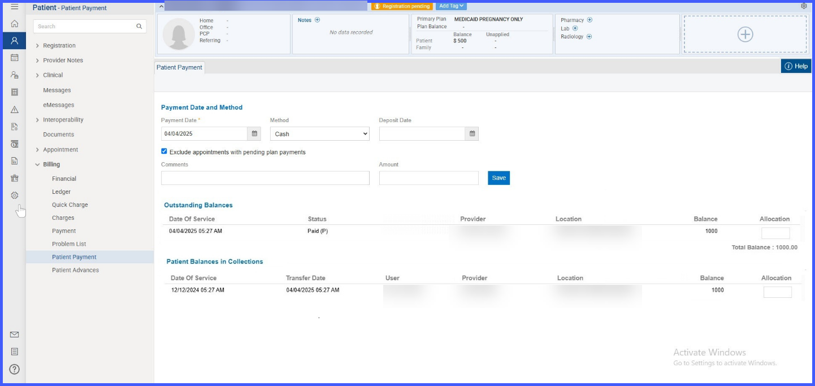
Task: Collapse the Billing tree section
Action: (37, 164)
